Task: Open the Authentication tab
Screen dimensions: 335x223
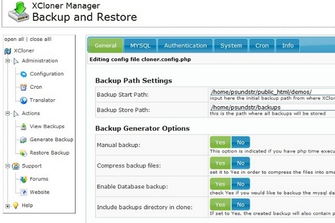Action: [x=185, y=45]
